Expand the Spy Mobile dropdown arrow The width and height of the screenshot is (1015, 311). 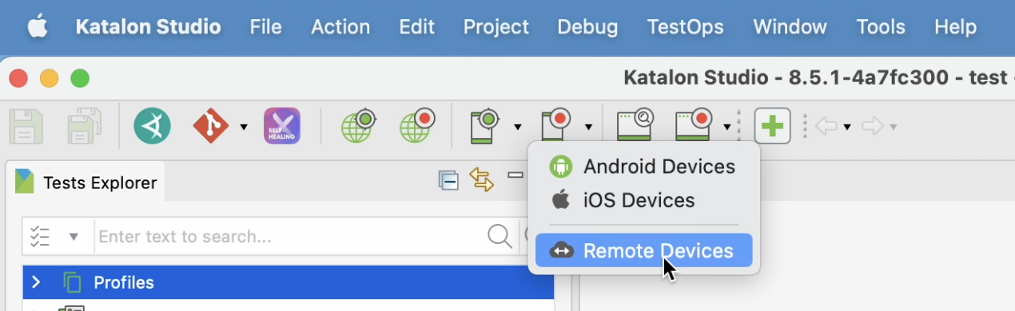(x=518, y=127)
